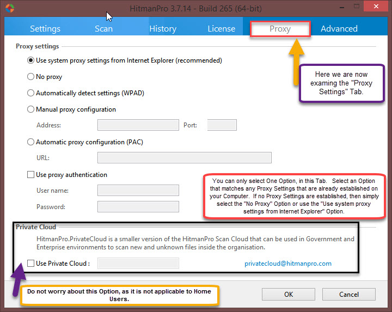Open the privatecloud@hitmanpro.com email link

pos(288,264)
